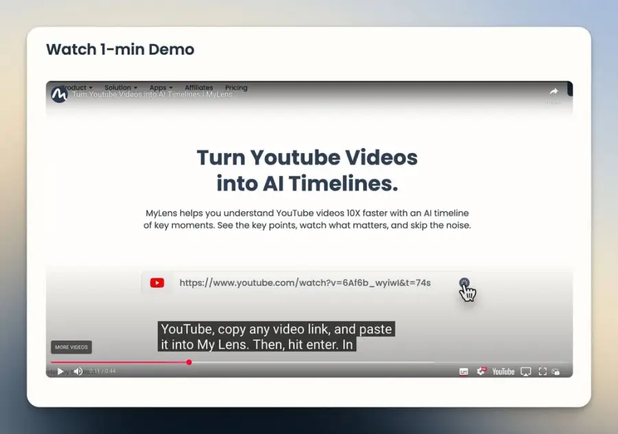Image resolution: width=618 pixels, height=434 pixels.
Task: Open video title link 'Turn Youtube Videos into AI Timelines'
Action: (x=152, y=95)
